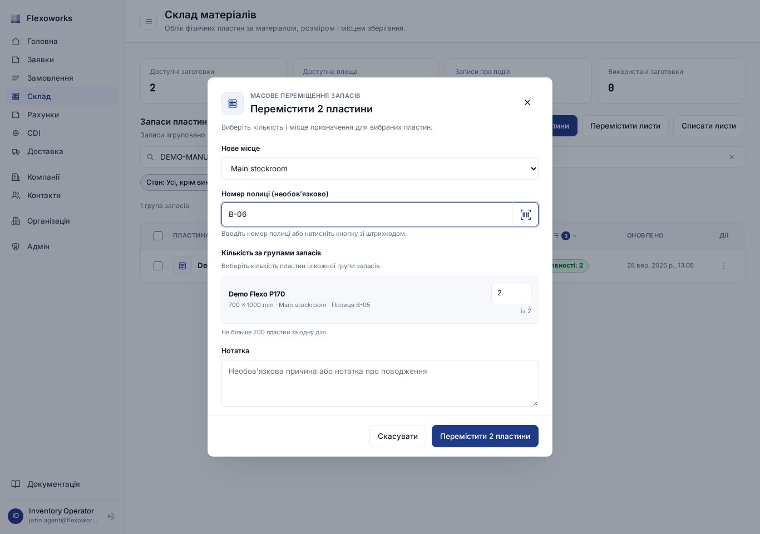Click the Скасувати button
Screen dimensions: 760x534
(398, 436)
